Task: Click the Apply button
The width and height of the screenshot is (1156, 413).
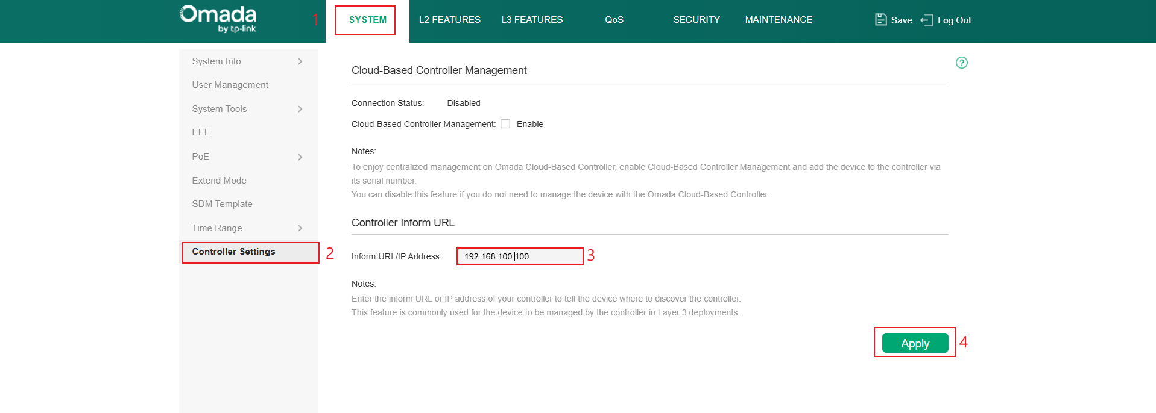Action: [915, 343]
